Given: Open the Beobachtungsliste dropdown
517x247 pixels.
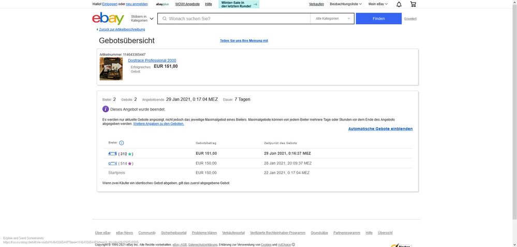Looking at the screenshot, I should (x=346, y=4).
